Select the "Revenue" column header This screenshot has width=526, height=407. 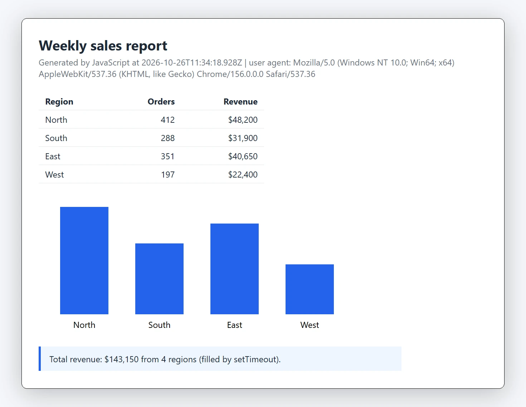pyautogui.click(x=240, y=102)
